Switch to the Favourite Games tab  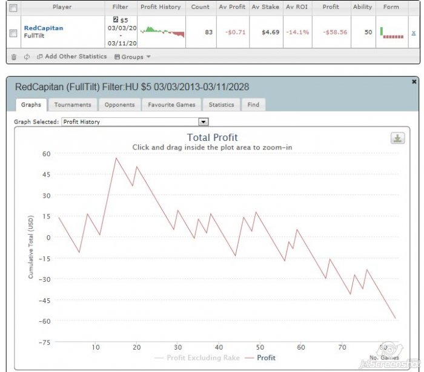click(171, 105)
